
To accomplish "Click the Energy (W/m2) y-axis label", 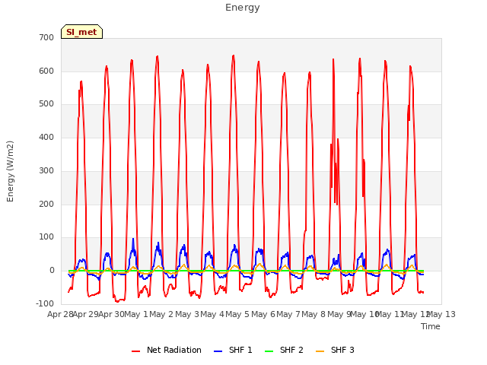I will tap(10, 171).
